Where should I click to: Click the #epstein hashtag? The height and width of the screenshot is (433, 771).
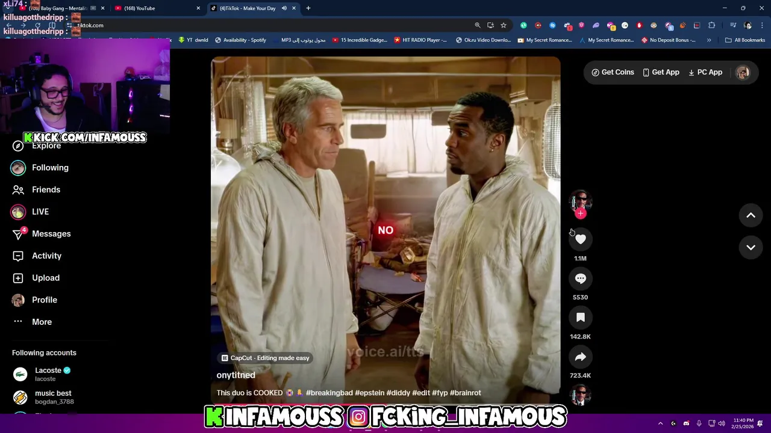[x=369, y=393]
